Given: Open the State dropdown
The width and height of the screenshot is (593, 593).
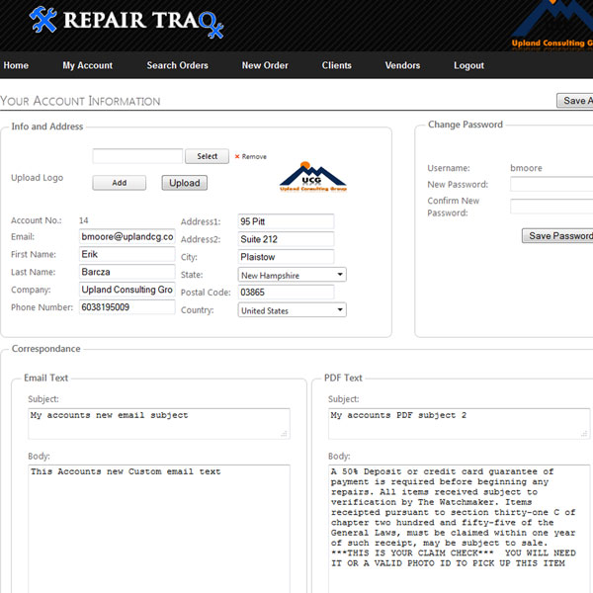Looking at the screenshot, I should tap(293, 275).
